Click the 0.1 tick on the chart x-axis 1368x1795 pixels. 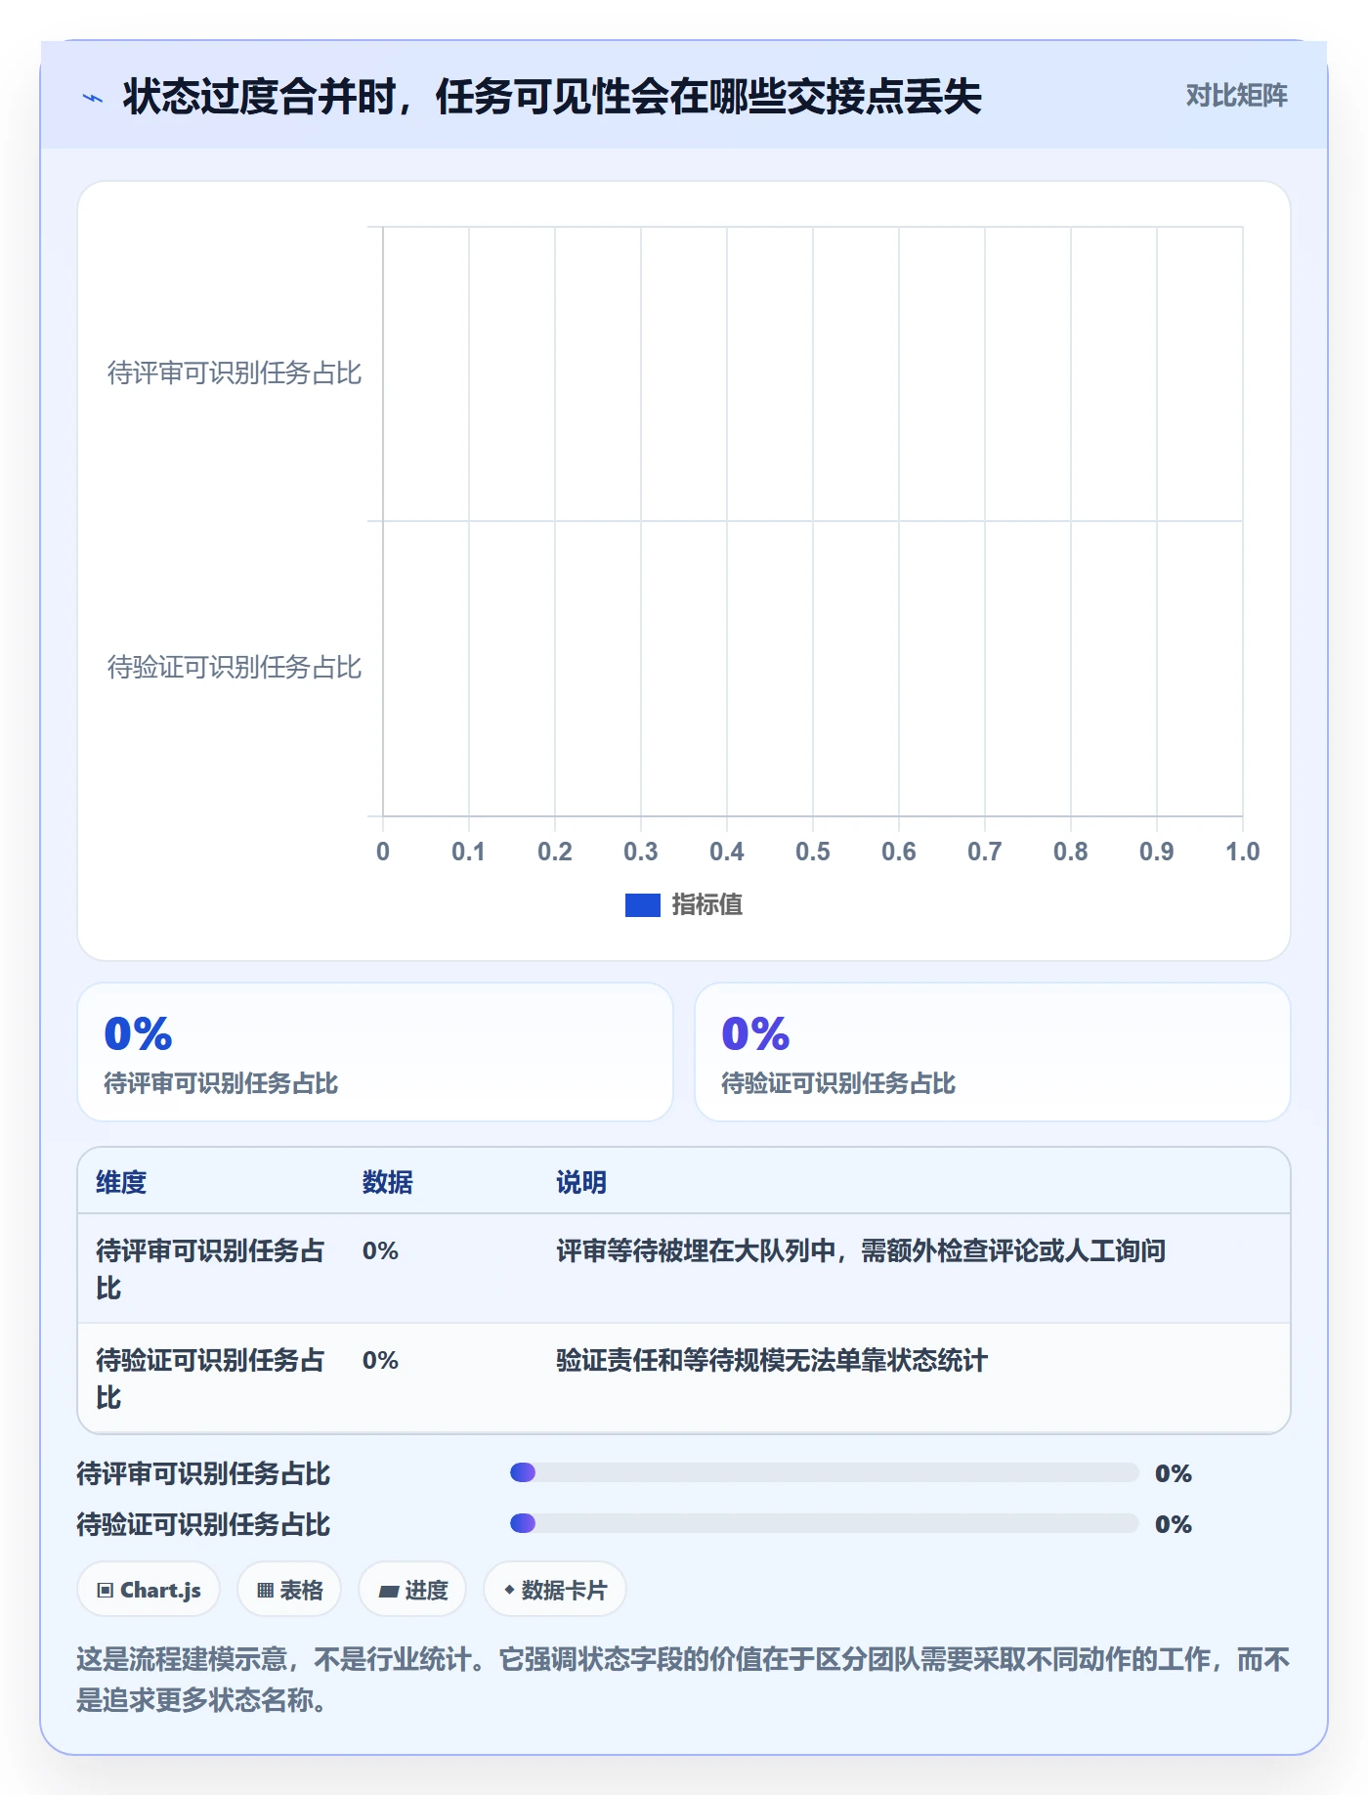pyautogui.click(x=469, y=852)
